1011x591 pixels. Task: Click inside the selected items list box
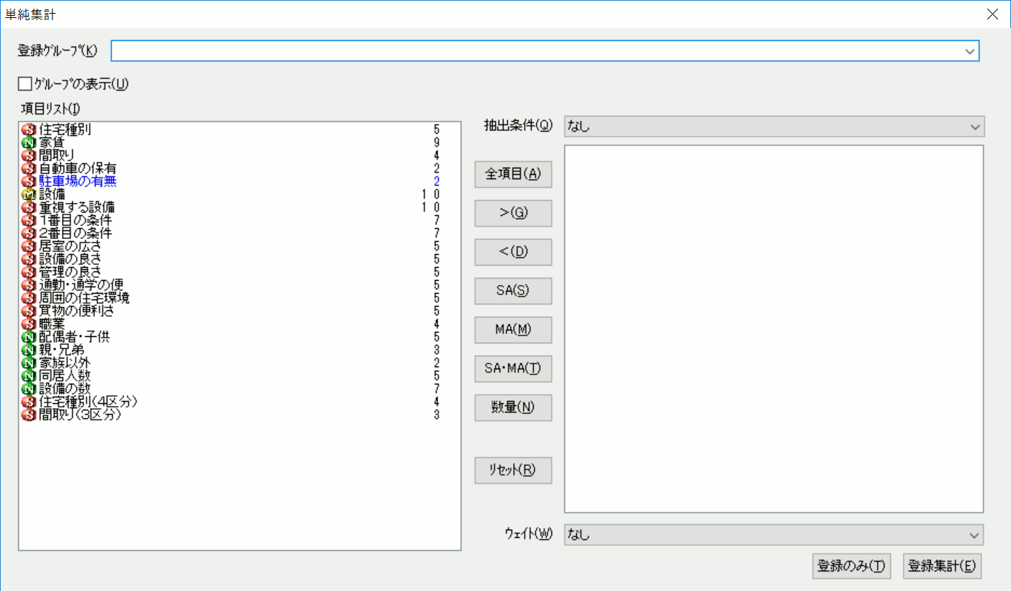coord(774,329)
